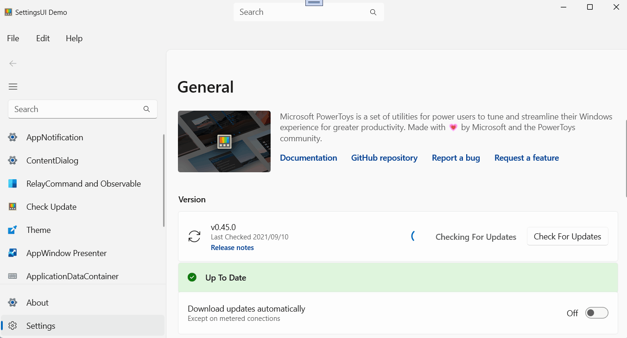Click the Checking For Updates label
627x338 pixels.
476,237
